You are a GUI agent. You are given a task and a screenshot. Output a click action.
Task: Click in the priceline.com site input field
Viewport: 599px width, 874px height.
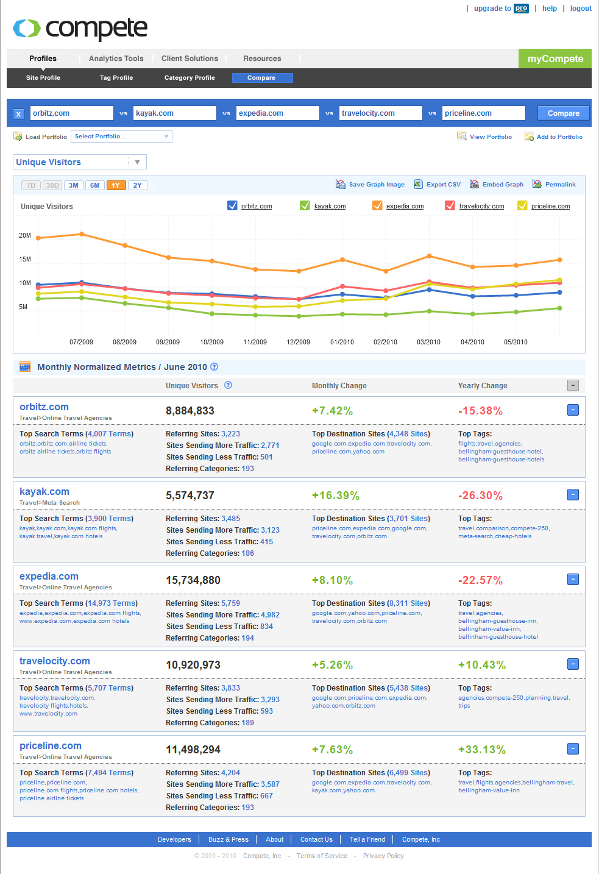point(484,113)
